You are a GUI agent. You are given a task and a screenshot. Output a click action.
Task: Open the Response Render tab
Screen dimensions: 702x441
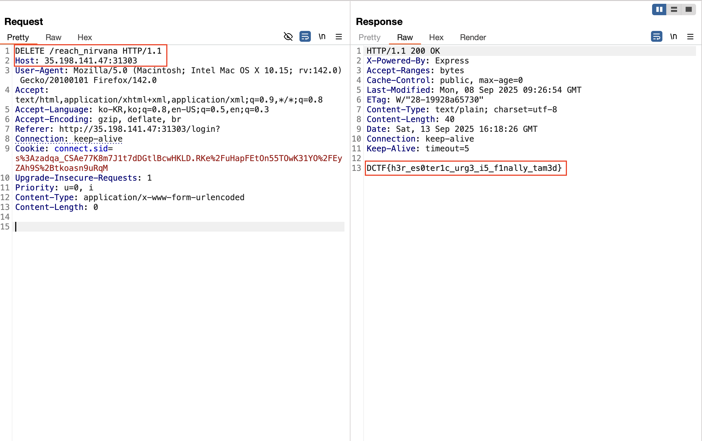tap(473, 37)
